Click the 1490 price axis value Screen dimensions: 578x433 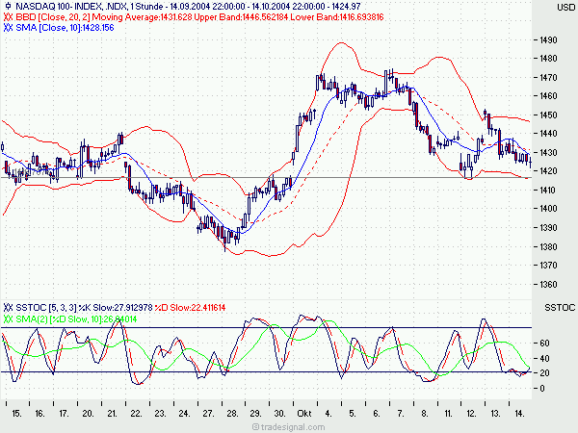(x=548, y=39)
